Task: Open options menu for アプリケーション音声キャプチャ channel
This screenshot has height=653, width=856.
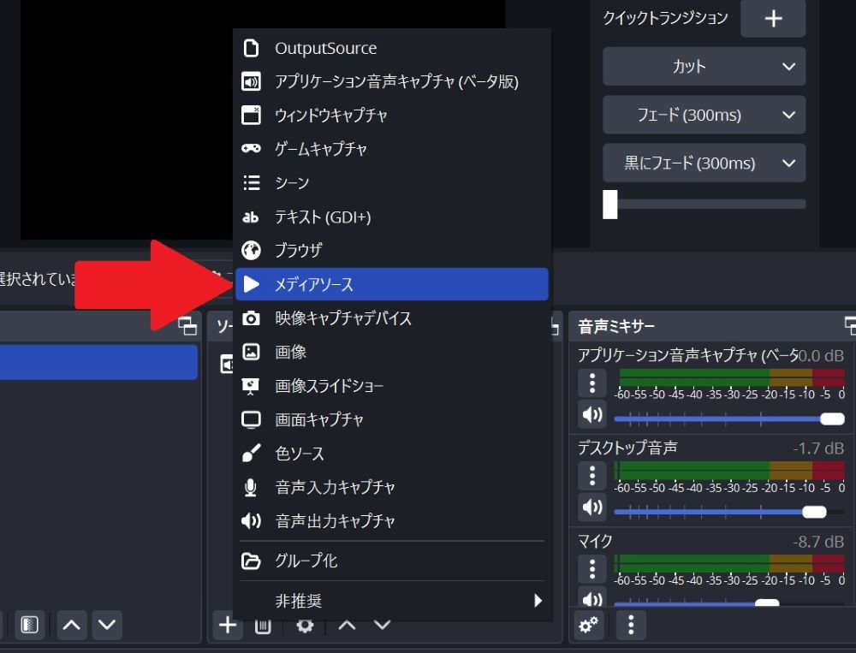Action: [592, 383]
